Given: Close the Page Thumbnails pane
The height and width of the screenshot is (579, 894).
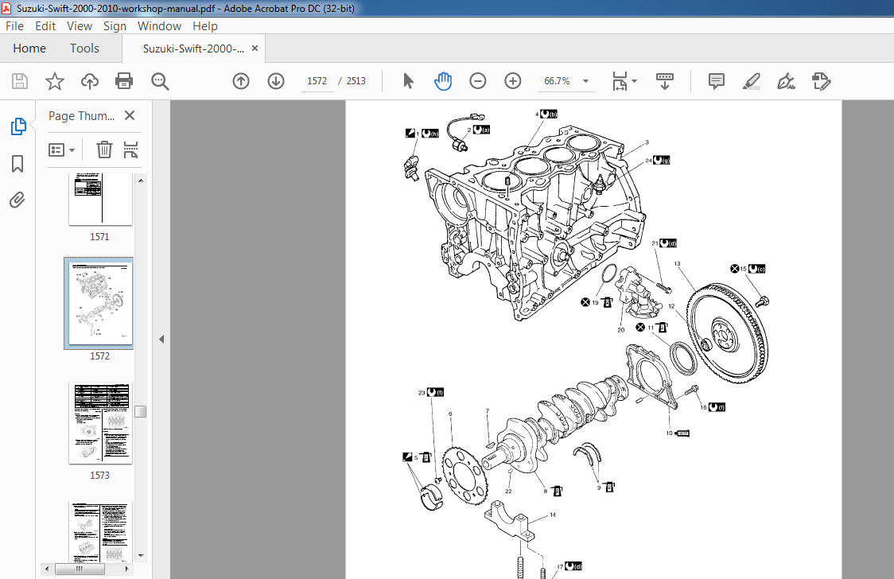Looking at the screenshot, I should 130,115.
